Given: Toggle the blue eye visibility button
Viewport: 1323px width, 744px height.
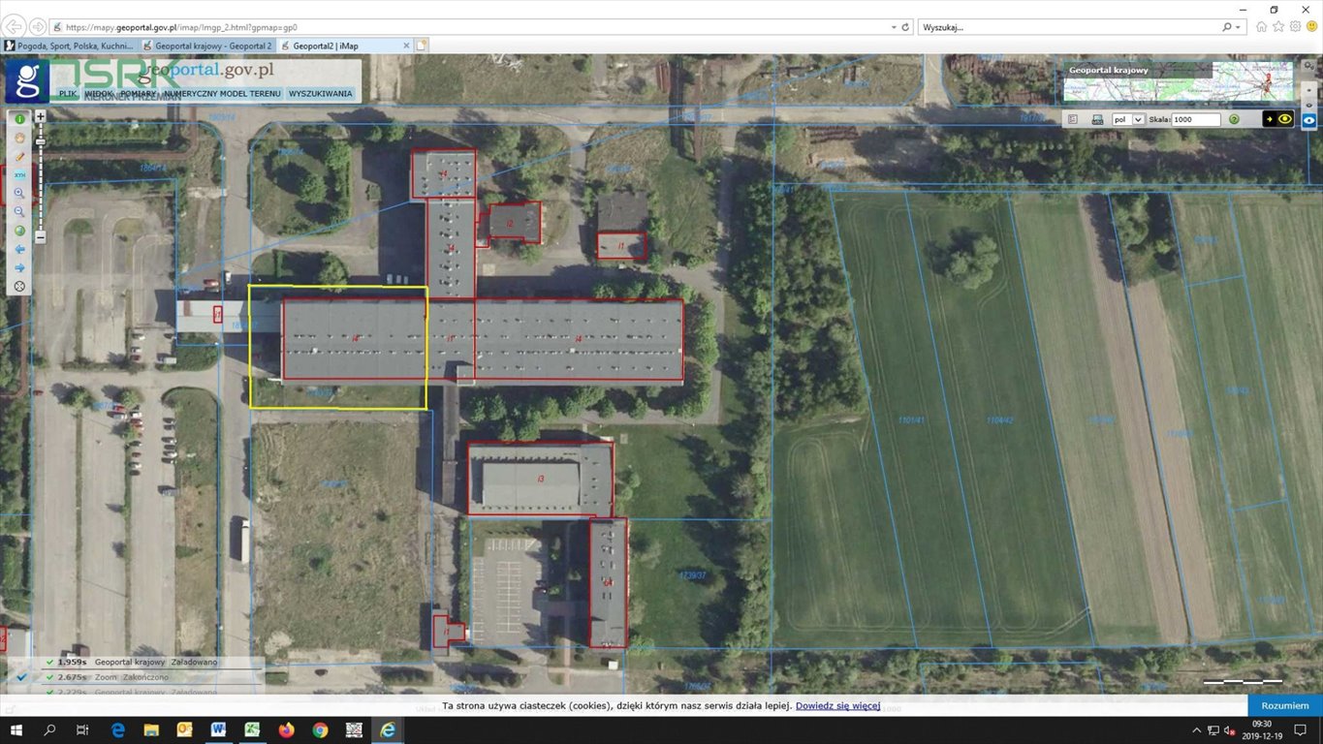Looking at the screenshot, I should 1309,120.
